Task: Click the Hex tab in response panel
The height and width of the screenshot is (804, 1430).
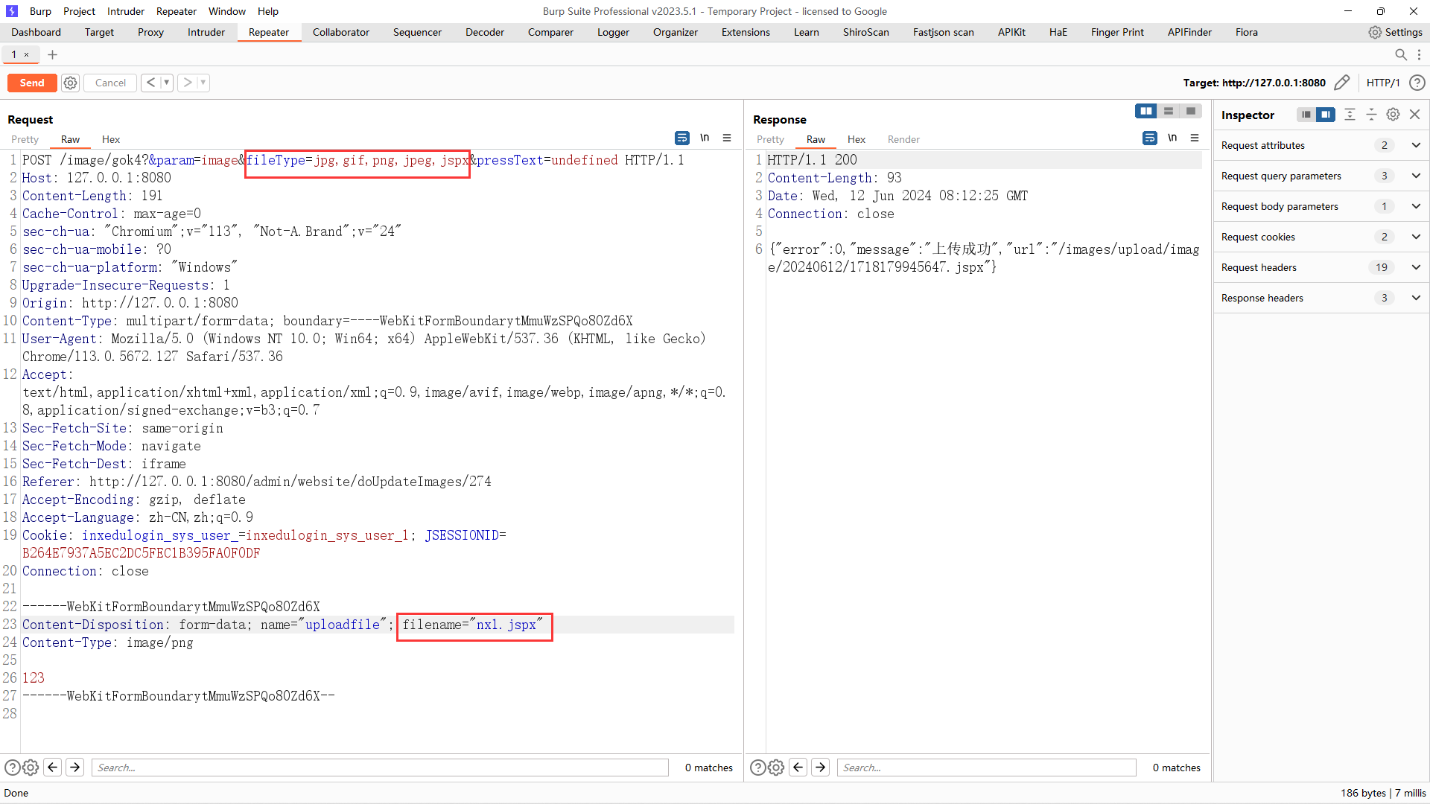Action: [x=854, y=138]
